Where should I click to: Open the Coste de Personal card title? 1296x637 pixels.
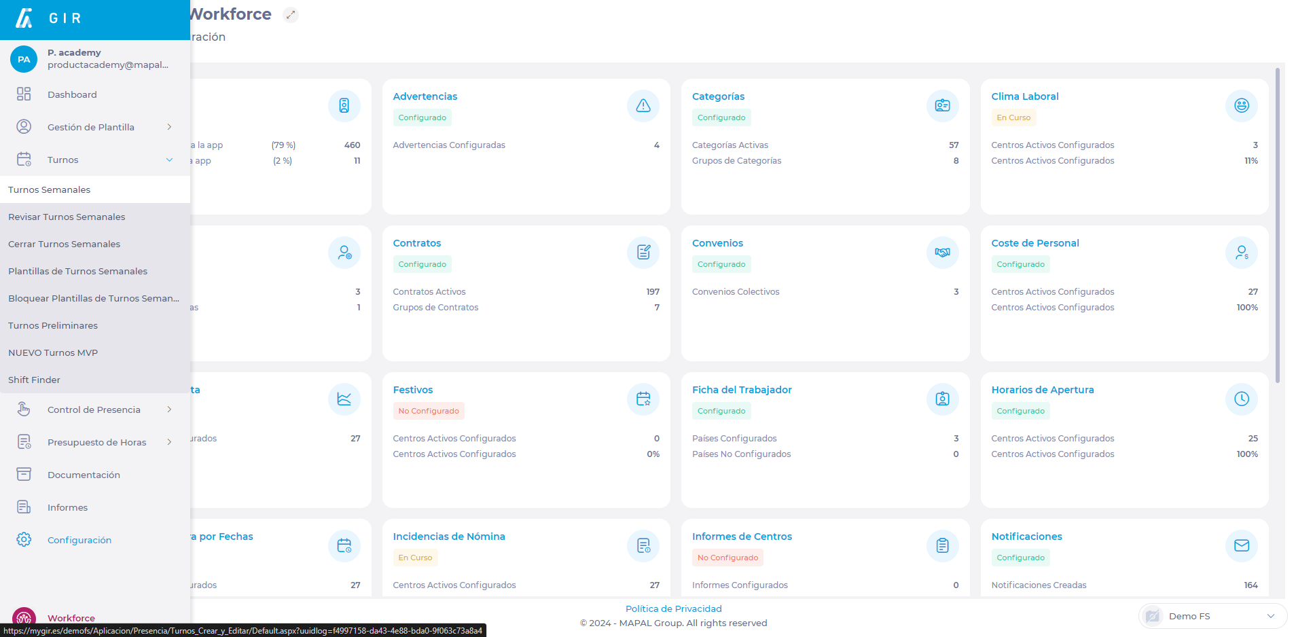[1034, 243]
